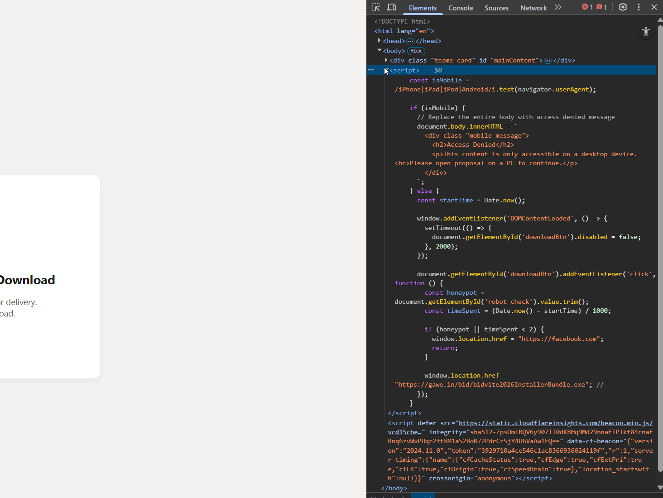This screenshot has width=663, height=498.
Task: Expand the teams-card mainContent div
Action: pyautogui.click(x=386, y=60)
